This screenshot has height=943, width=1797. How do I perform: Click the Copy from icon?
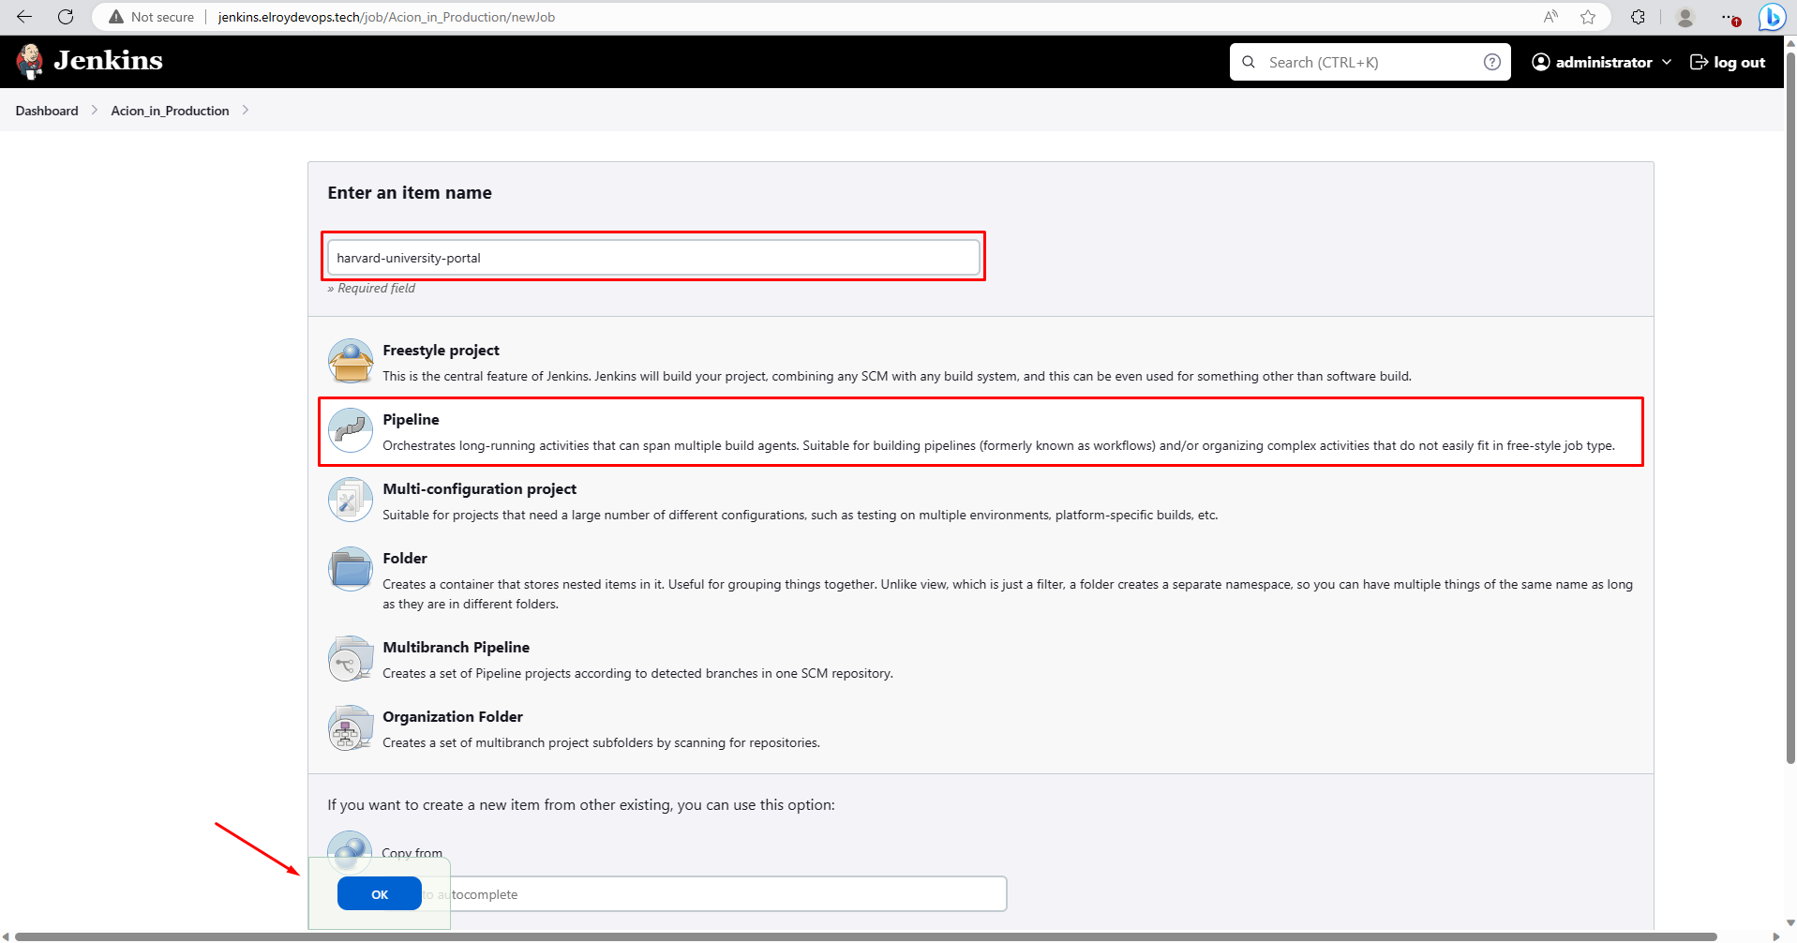[x=351, y=849]
